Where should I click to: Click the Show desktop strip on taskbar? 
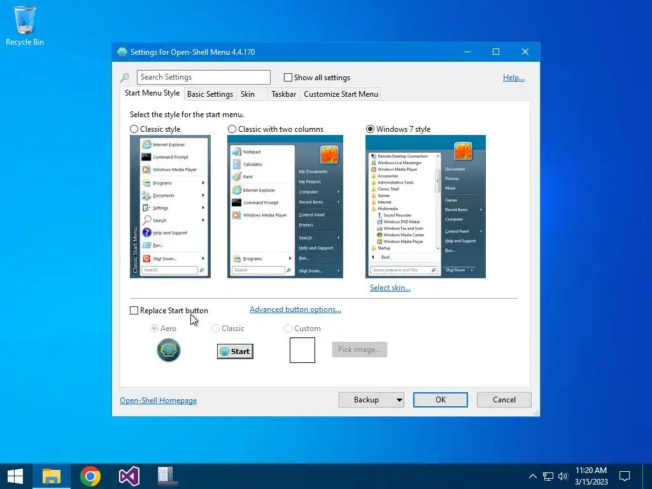click(x=648, y=476)
